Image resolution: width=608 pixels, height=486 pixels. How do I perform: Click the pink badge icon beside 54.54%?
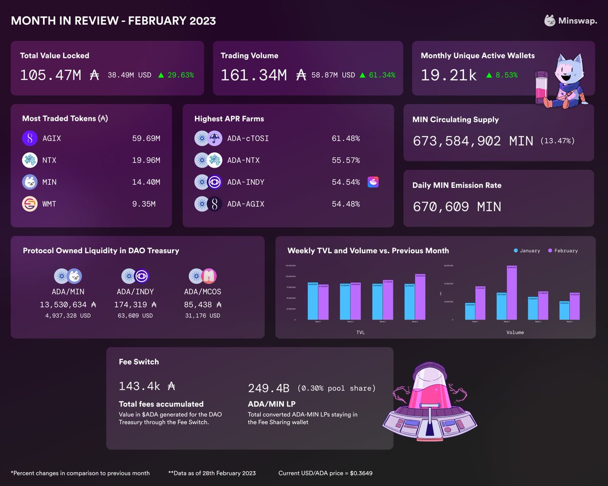pos(373,182)
